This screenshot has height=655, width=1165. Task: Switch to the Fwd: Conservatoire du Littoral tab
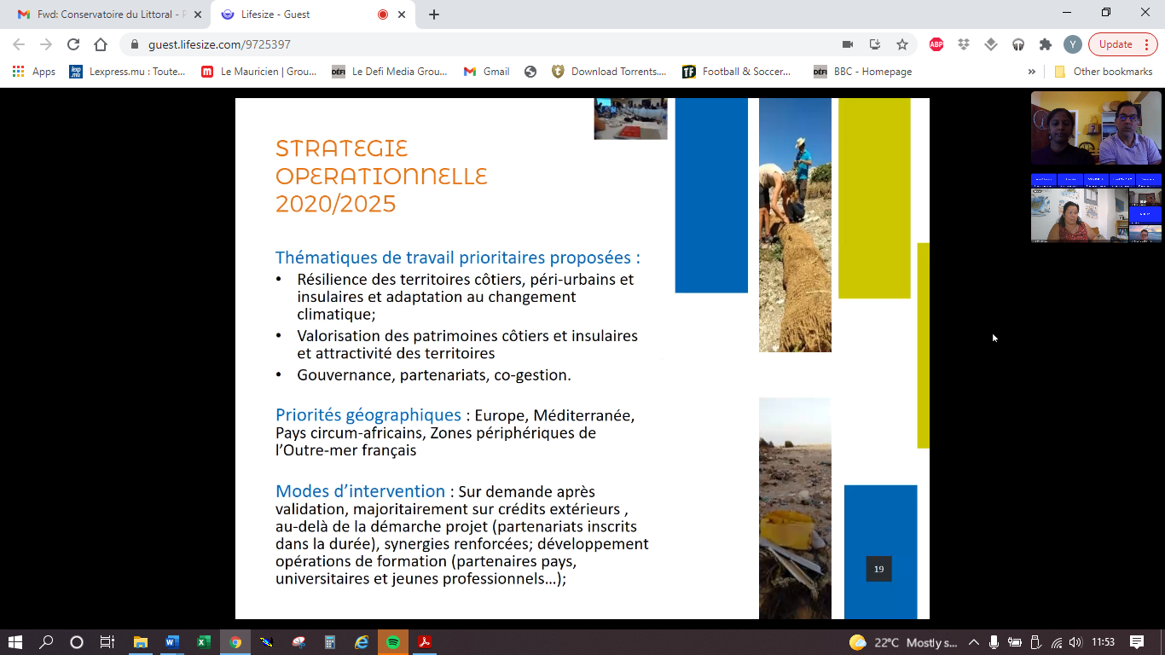(x=102, y=14)
